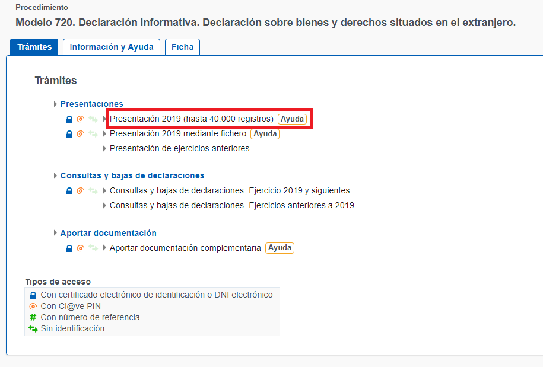Open the Ficha tab
543x367 pixels.
[x=182, y=47]
